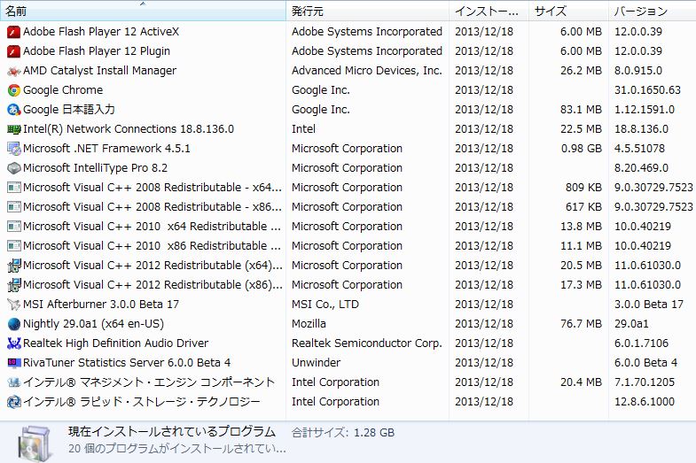Click the Visual C++ 2008 x86 row icon
This screenshot has height=463, width=696.
(14, 207)
